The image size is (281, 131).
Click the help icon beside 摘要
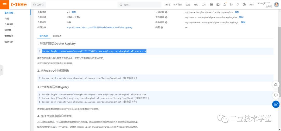point(162,27)
